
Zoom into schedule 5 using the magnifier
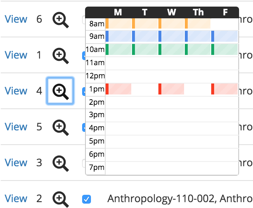click(60, 127)
